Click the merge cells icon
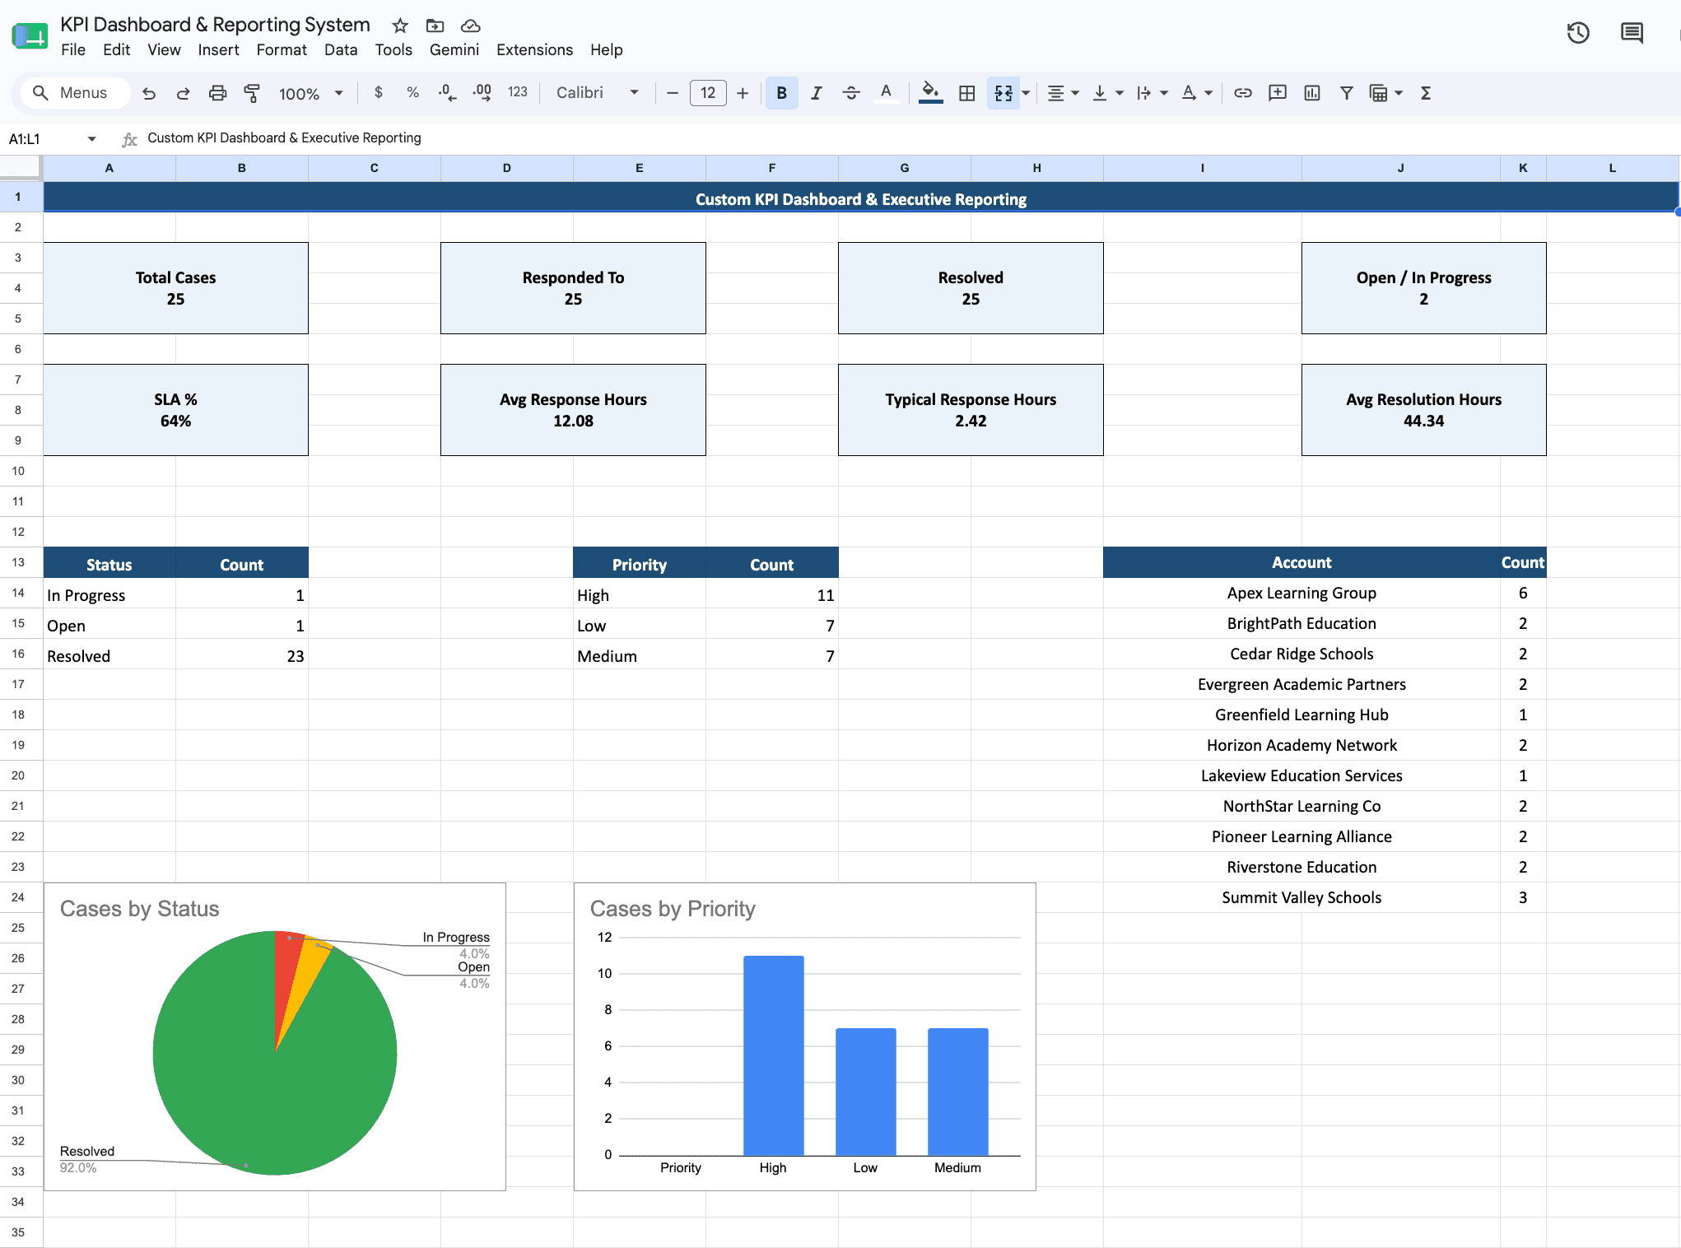1681x1248 pixels. pyautogui.click(x=1003, y=93)
